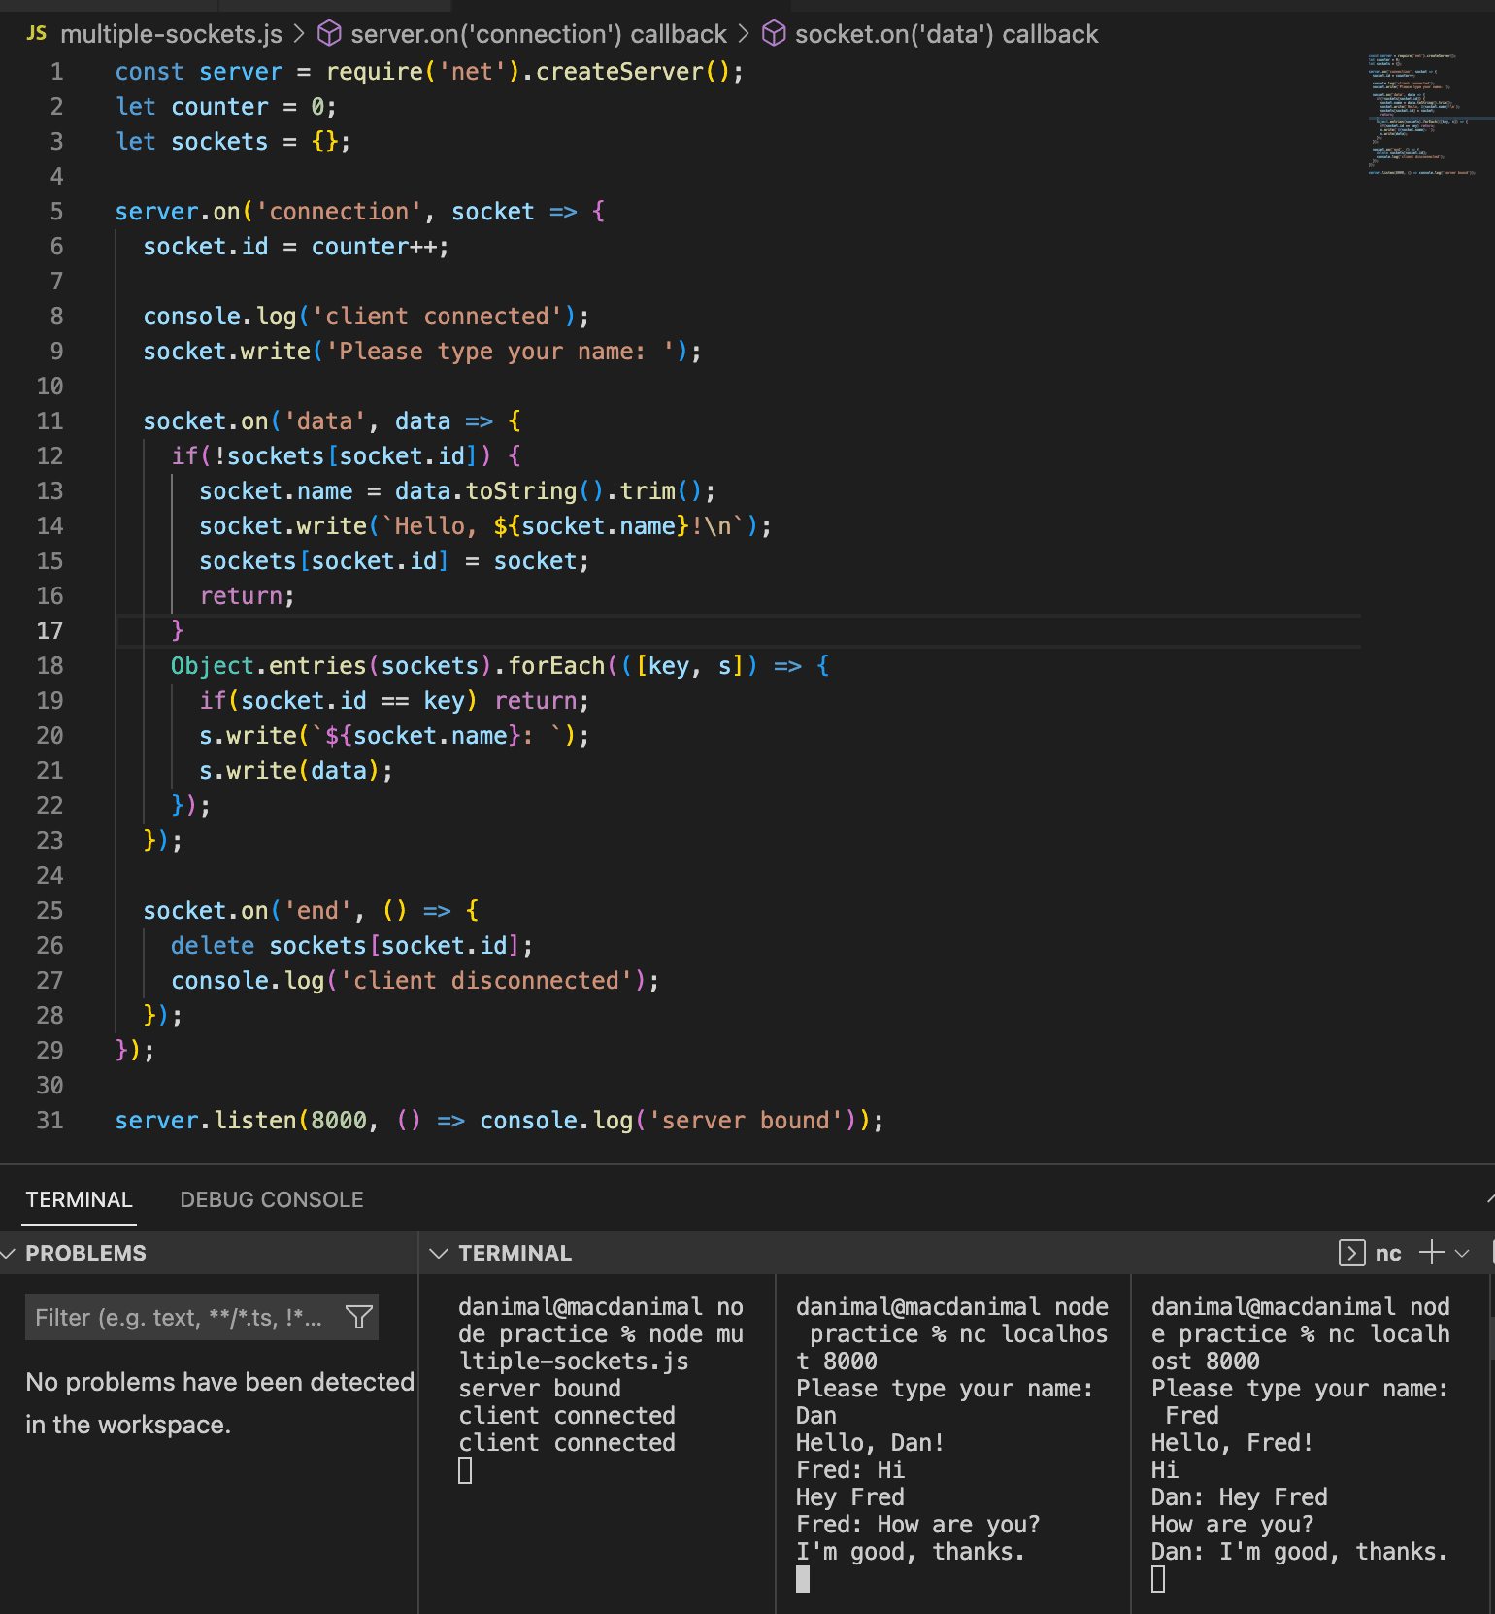The width and height of the screenshot is (1495, 1614).
Task: Switch to the TERMINAL panel tab
Action: pyautogui.click(x=79, y=1199)
